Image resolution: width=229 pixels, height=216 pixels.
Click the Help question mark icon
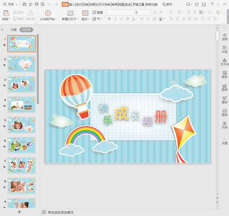(x=212, y=4)
